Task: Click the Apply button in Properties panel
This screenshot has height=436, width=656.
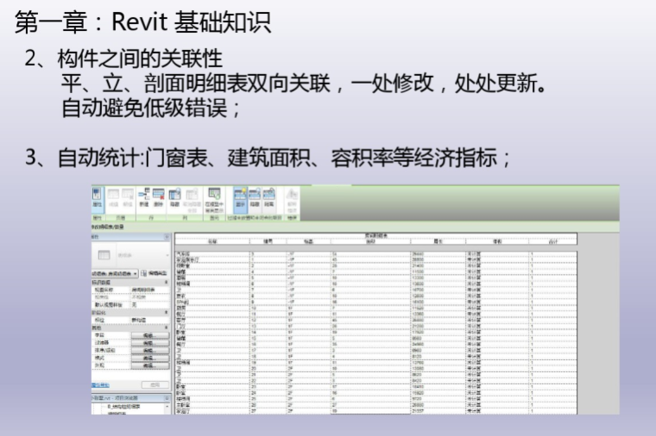Action: point(155,384)
